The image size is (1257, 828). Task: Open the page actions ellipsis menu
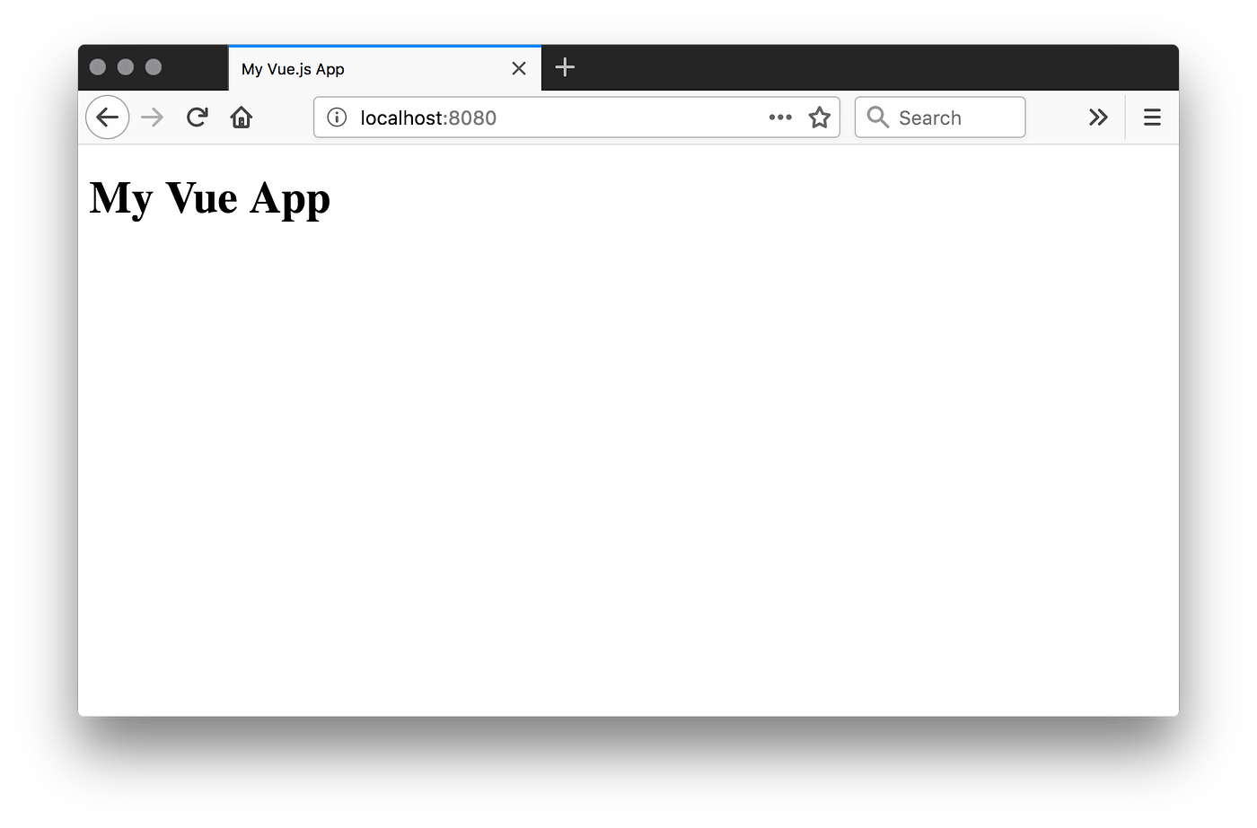coord(779,117)
